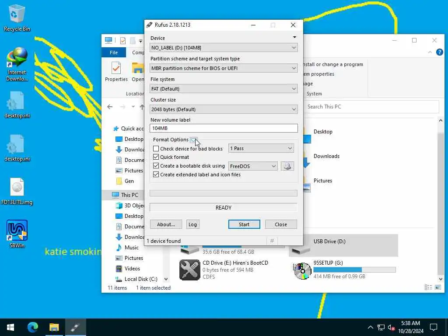Launch Microsoft Edge from the taskbar
Viewport: 448px width, 336px height.
click(x=32, y=327)
